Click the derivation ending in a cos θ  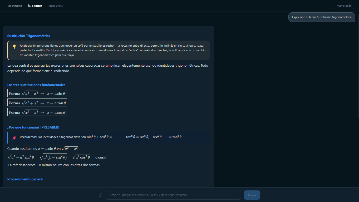(57, 157)
